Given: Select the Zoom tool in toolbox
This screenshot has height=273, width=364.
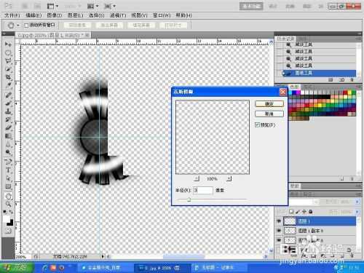Looking at the screenshot, I should tap(8, 204).
